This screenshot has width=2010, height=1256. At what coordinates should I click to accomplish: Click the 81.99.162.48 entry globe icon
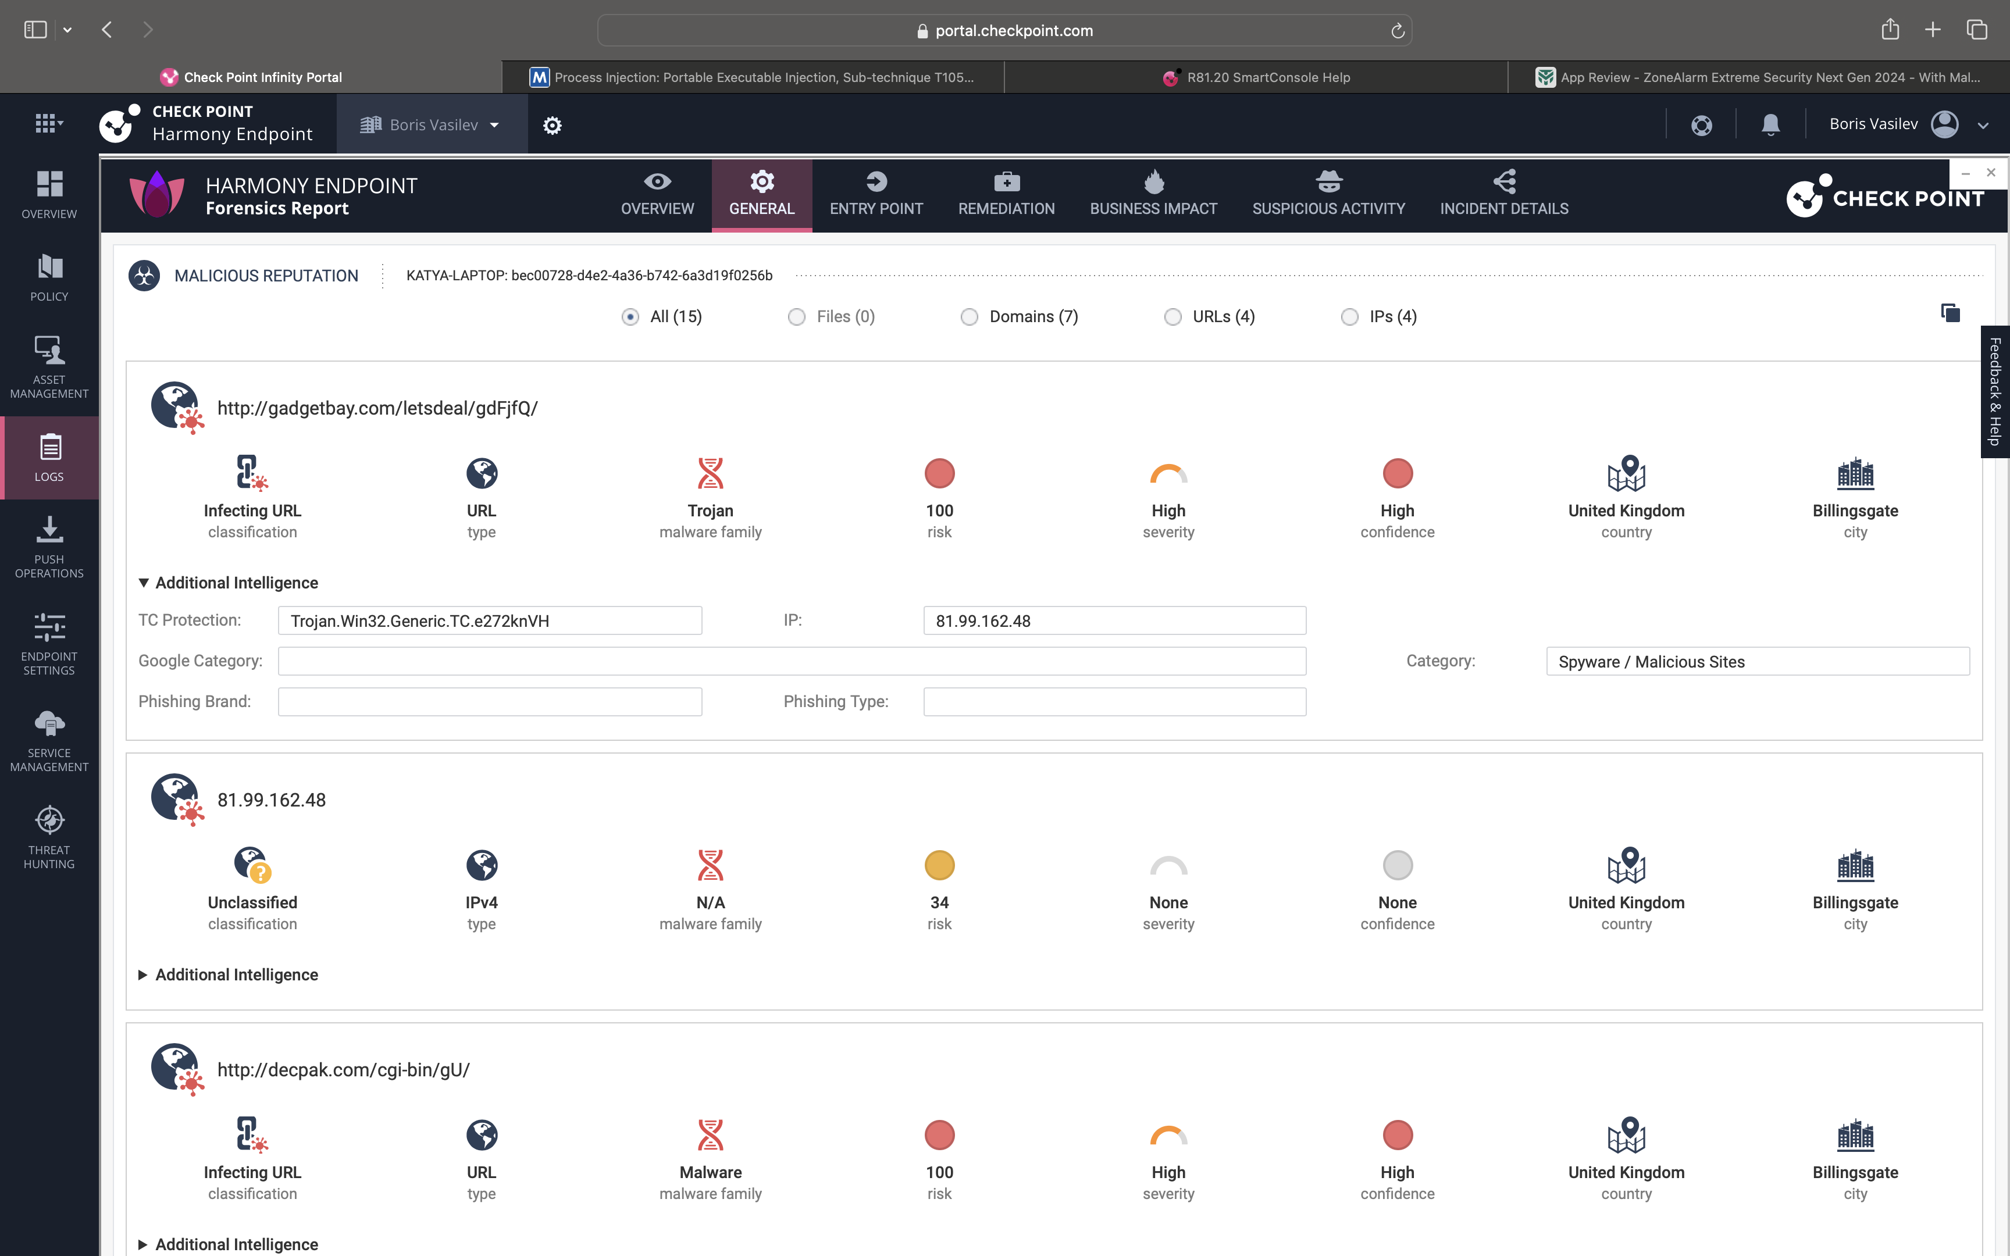[x=177, y=800]
